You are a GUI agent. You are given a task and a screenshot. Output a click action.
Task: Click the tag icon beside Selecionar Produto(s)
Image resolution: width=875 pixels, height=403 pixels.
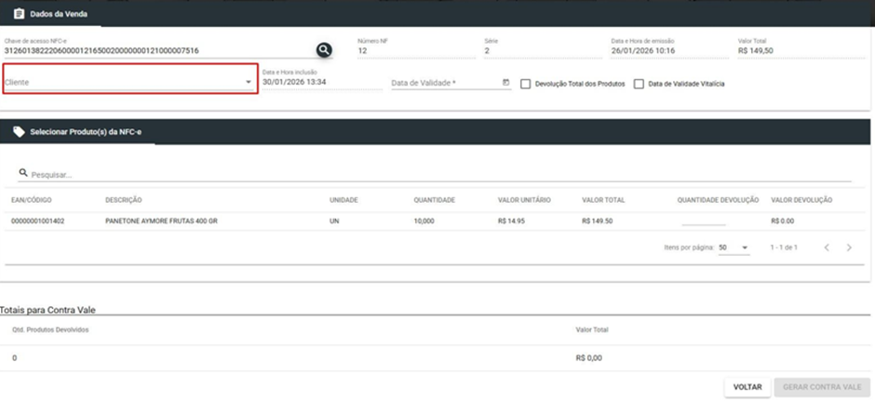(19, 132)
